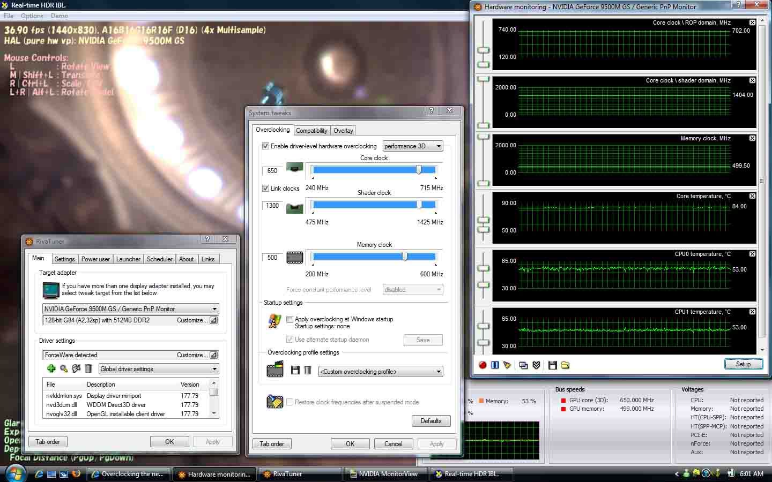
Task: Open the File menu in Real-time HDR IBL
Action: pyautogui.click(x=9, y=16)
